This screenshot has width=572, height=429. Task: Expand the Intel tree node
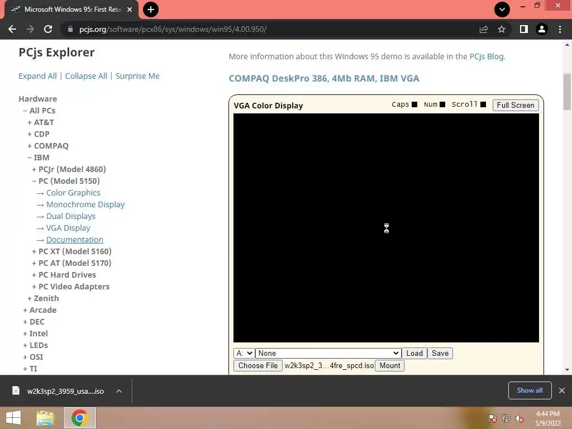coord(35,333)
